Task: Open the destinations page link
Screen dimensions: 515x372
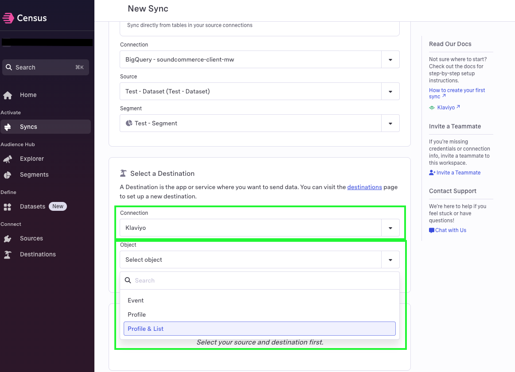Action: click(365, 187)
